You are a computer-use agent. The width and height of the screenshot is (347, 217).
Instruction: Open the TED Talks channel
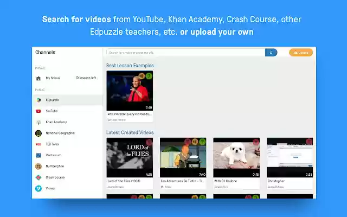pyautogui.click(x=67, y=144)
